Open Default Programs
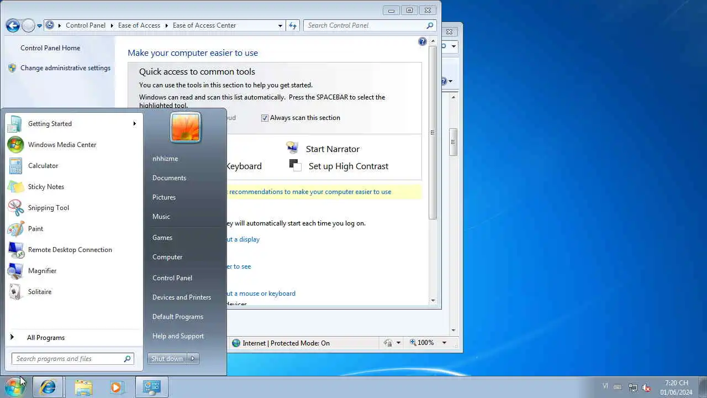707x398 pixels. 178,317
